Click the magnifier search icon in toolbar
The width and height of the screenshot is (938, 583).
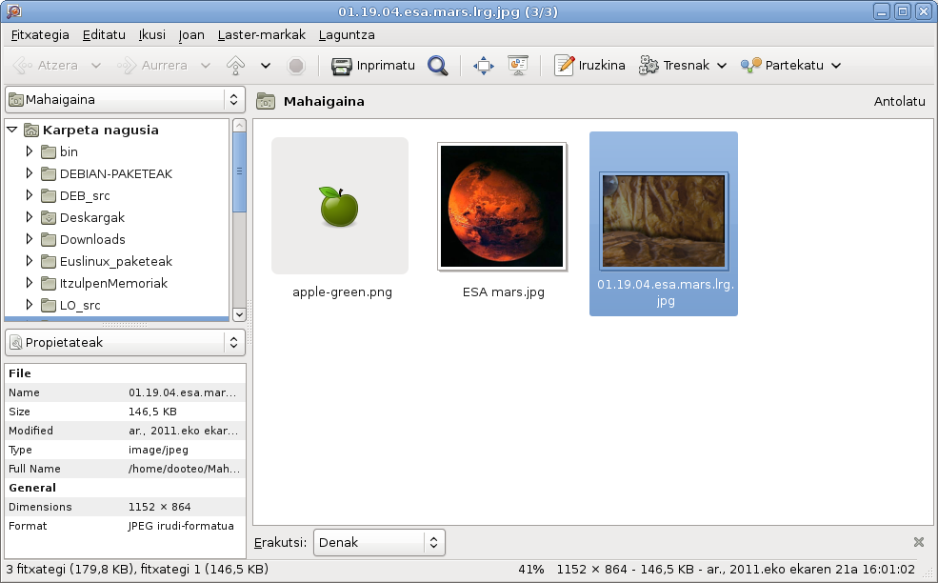(437, 66)
